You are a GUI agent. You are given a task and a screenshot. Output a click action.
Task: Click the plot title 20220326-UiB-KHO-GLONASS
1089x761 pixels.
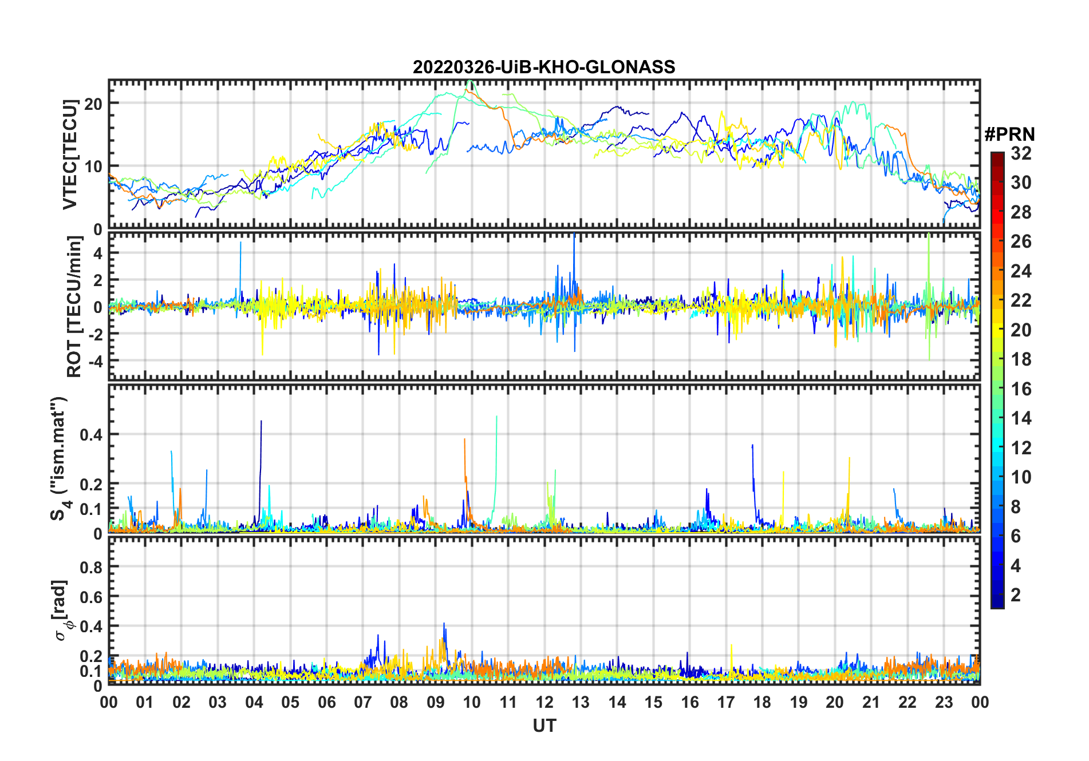544,68
